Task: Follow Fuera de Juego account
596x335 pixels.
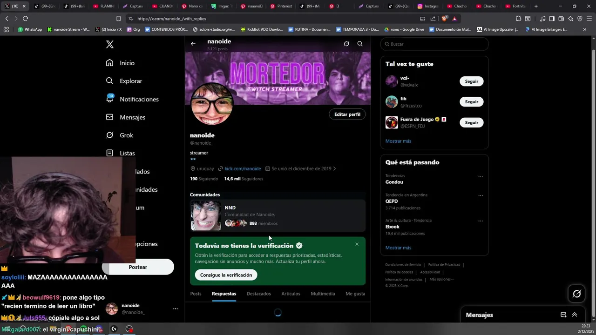Action: tap(472, 122)
